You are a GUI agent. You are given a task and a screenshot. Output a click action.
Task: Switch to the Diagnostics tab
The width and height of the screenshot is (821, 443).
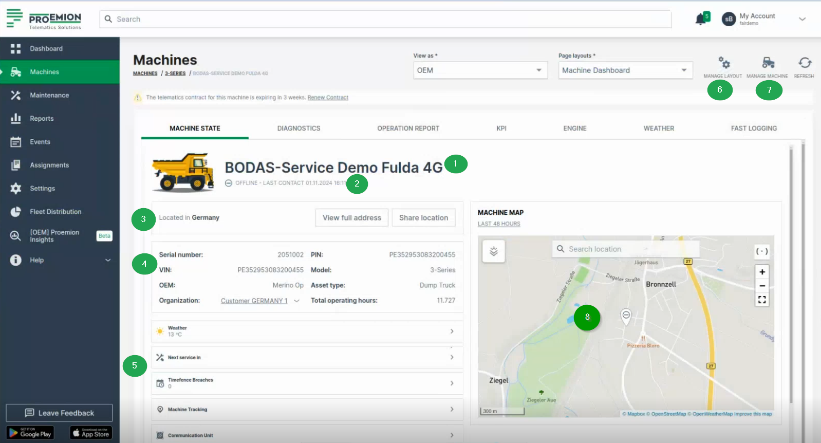[x=298, y=128]
